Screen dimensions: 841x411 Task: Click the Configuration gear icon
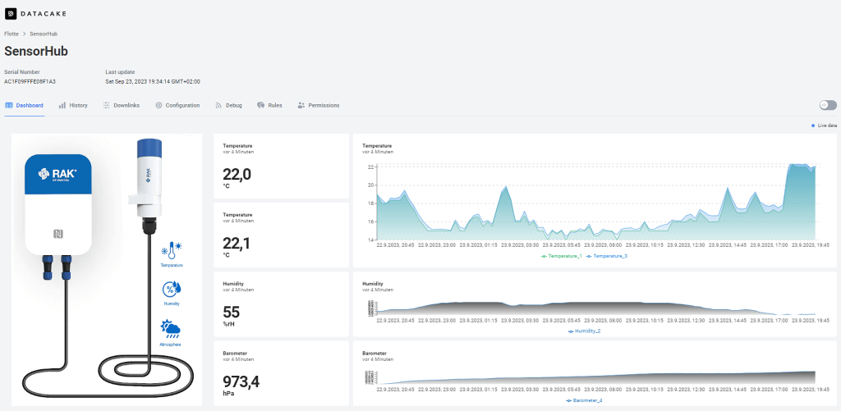pyautogui.click(x=159, y=106)
